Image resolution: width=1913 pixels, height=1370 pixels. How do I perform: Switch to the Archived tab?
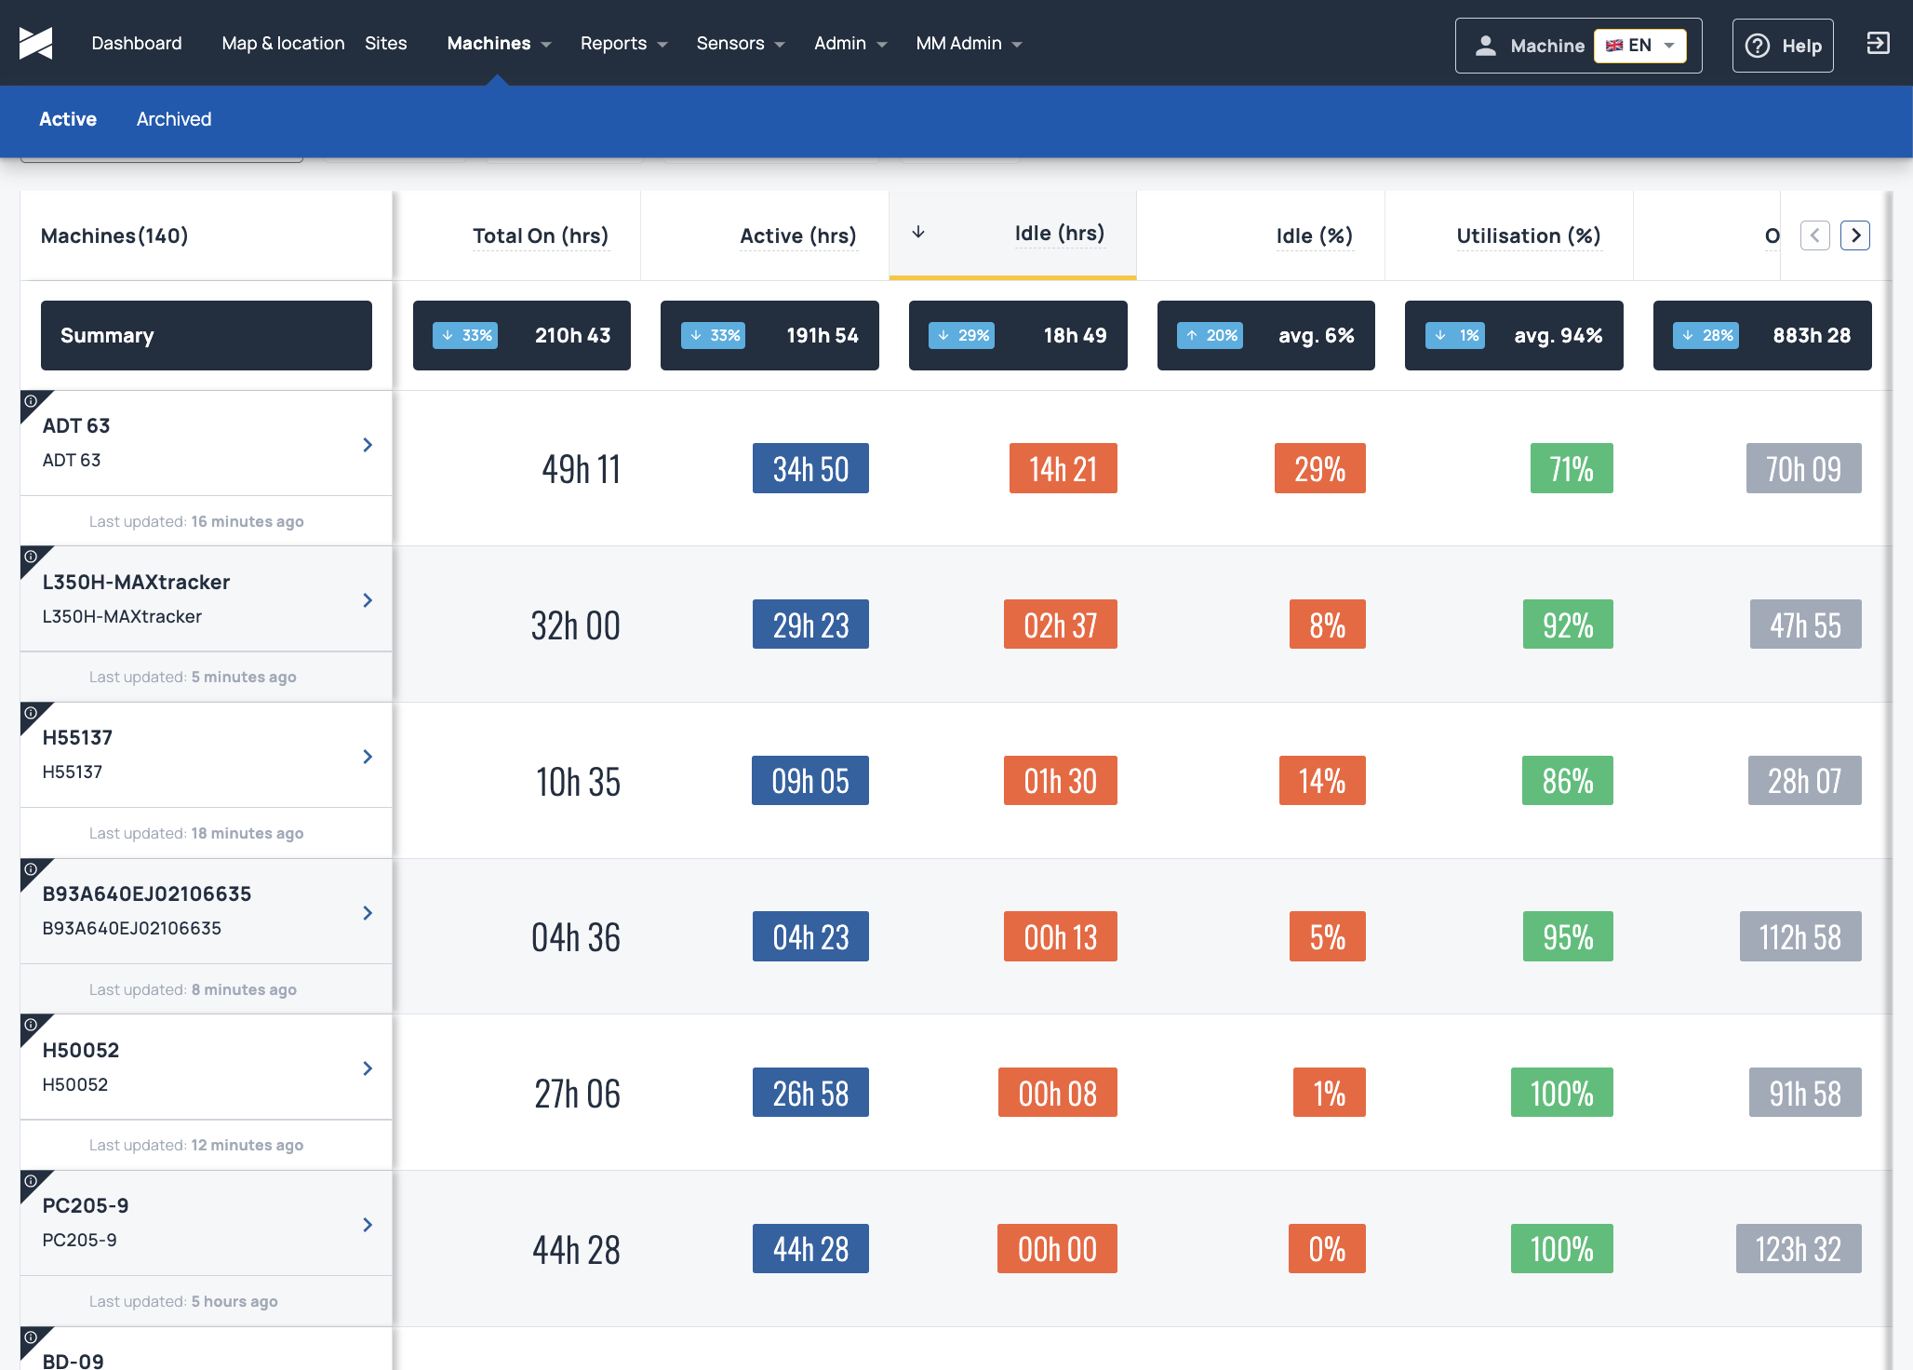tap(174, 119)
